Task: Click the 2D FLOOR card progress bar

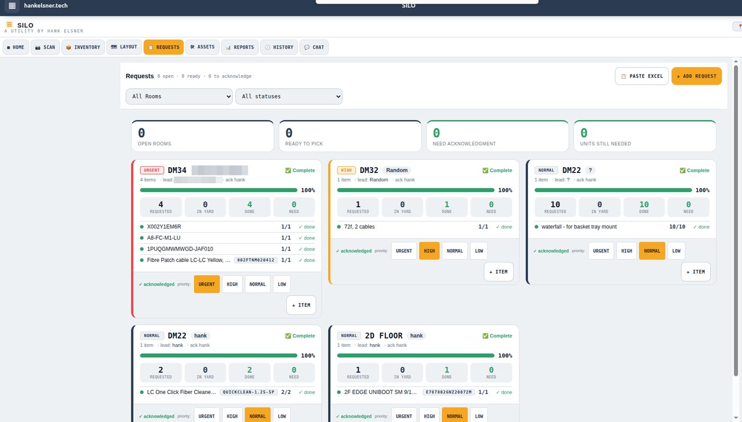Action: coord(416,355)
